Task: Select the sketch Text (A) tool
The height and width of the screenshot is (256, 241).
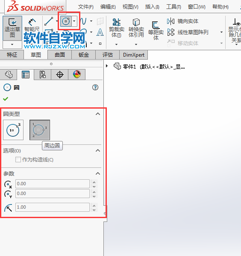Action: [100, 32]
